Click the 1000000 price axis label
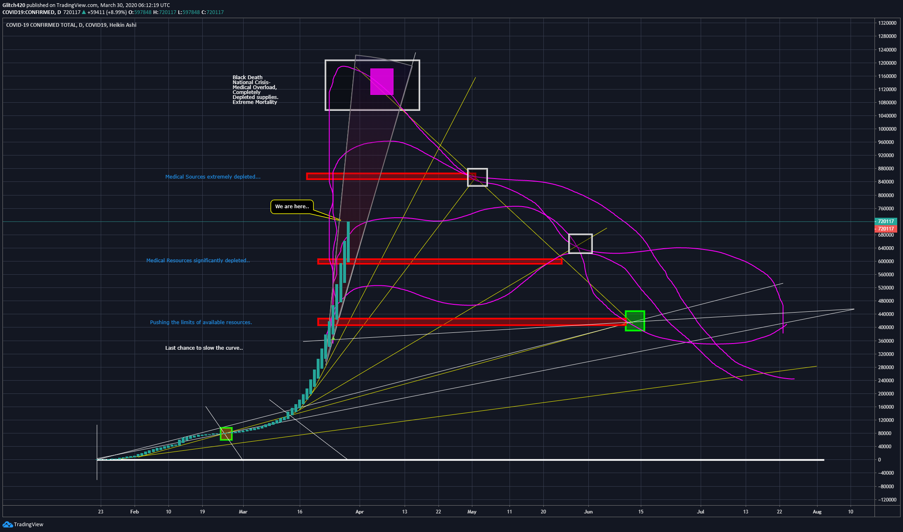Viewport: 903px width, 532px height. [x=887, y=129]
